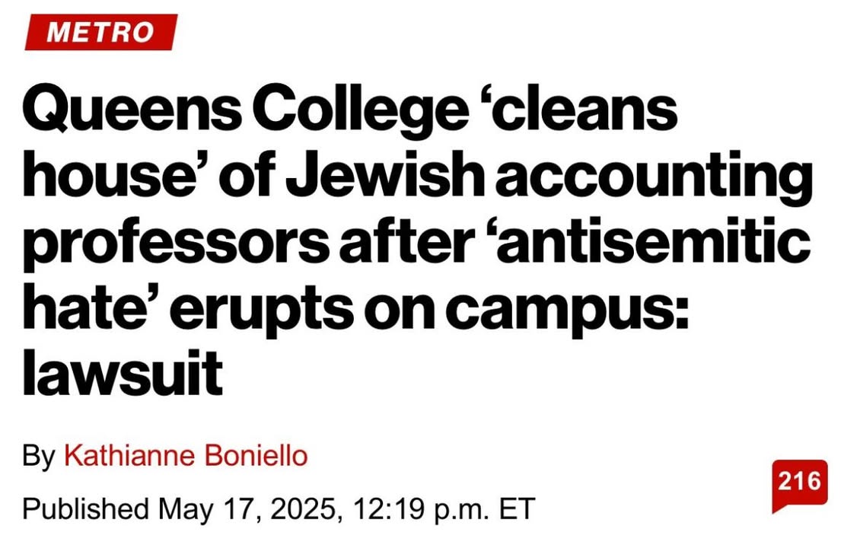
Task: Click the number 216 in the comment bubble
Action: click(800, 481)
